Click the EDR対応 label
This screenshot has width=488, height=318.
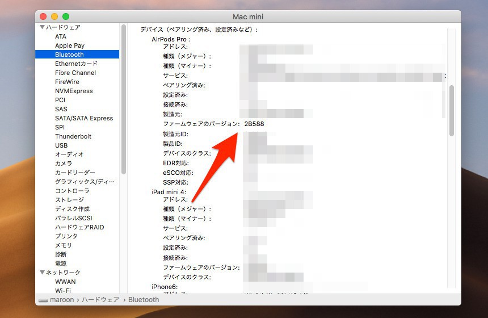click(x=176, y=163)
